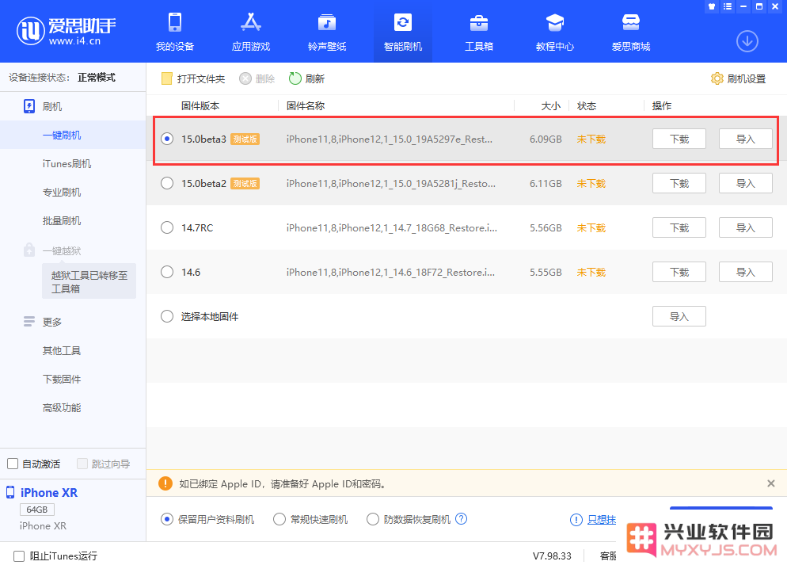Import firmware for the 14.6 row
The width and height of the screenshot is (787, 569).
point(745,272)
